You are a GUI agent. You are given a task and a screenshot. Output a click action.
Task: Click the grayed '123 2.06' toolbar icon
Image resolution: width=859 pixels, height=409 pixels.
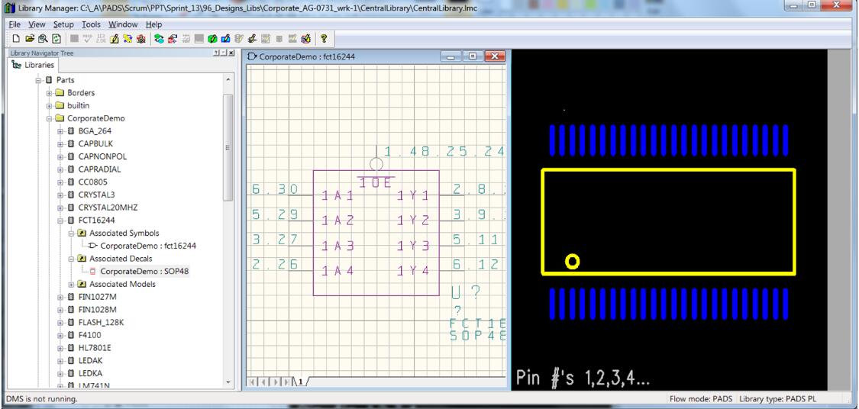101,39
